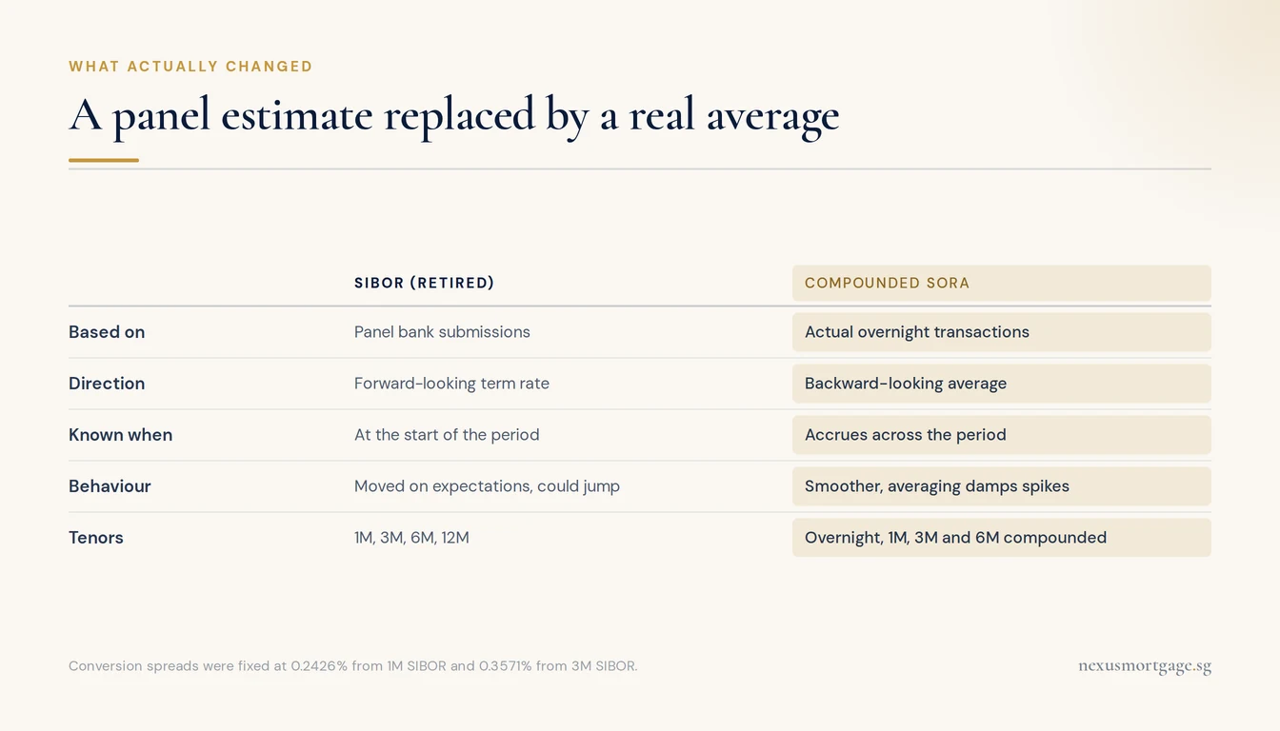Click 'Backward-looking average' cell
Viewport: 1280px width, 731px height.
pyautogui.click(x=1001, y=384)
